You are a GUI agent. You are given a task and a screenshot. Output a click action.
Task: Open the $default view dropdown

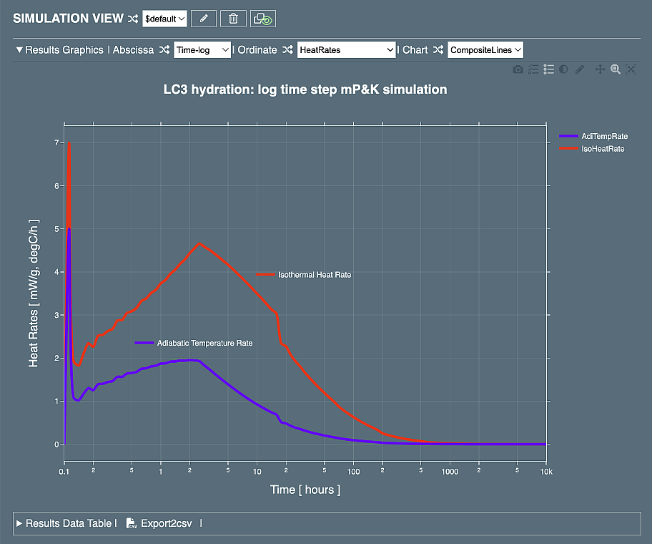pos(164,19)
